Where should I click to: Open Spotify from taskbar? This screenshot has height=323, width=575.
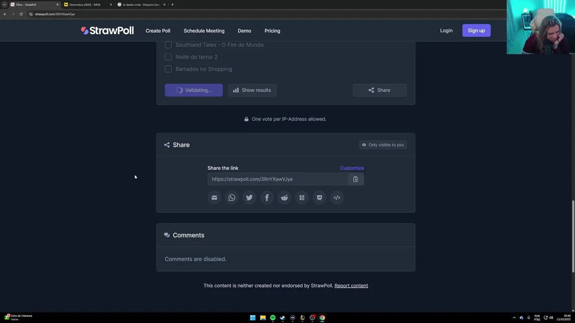[273, 318]
